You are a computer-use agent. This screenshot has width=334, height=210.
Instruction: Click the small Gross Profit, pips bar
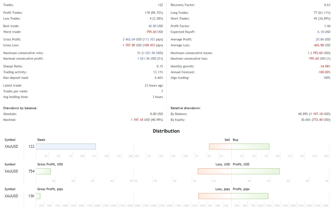pos(38,196)
